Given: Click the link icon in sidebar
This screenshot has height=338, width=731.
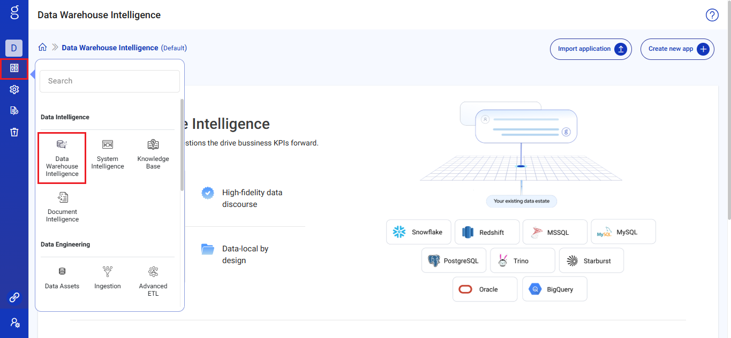Looking at the screenshot, I should [x=14, y=298].
